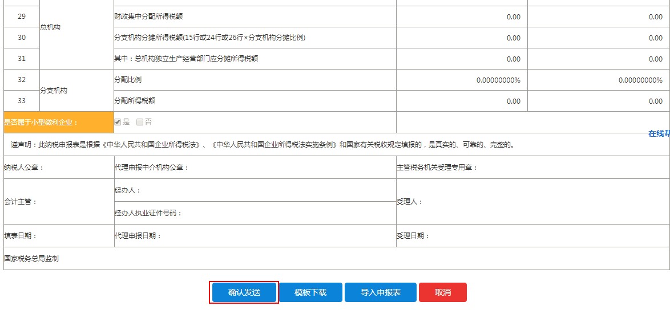Click row 32 rightmost 0.00000000% field

pos(598,80)
